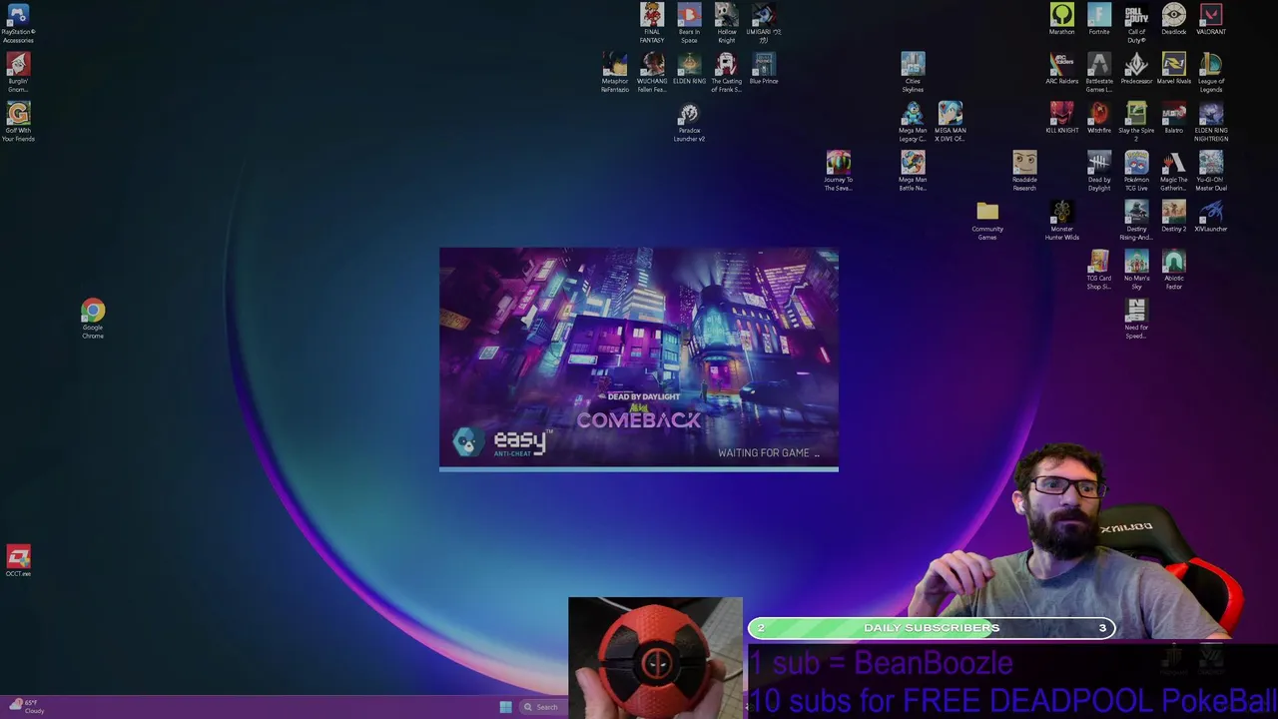Select the KILL KNIGHT desktop shortcut
This screenshot has height=719, width=1278.
pyautogui.click(x=1062, y=118)
